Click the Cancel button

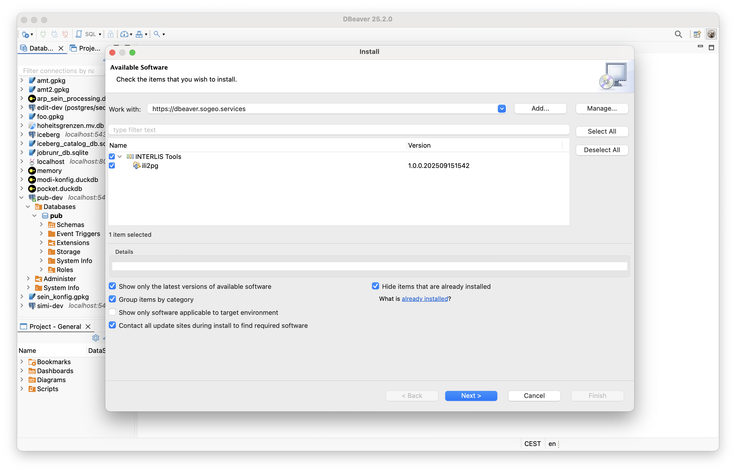(534, 396)
